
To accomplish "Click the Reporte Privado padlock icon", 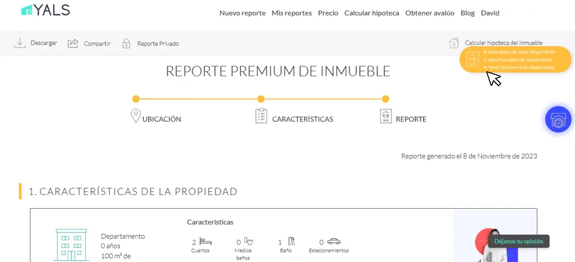I will (x=126, y=44).
